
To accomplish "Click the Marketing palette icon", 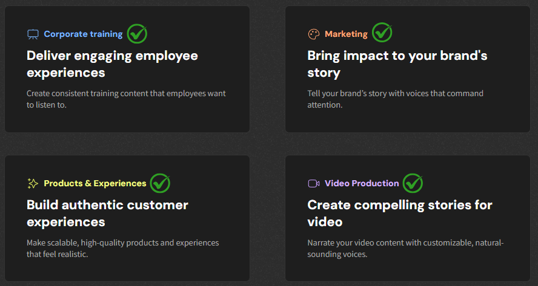I will pos(313,34).
